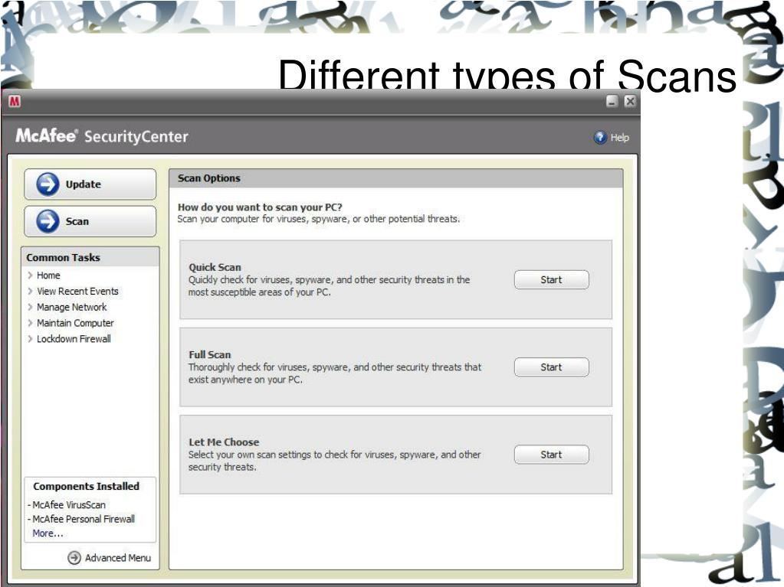784x587 pixels.
Task: Expand the View Recent Events chevron
Action: tap(30, 291)
